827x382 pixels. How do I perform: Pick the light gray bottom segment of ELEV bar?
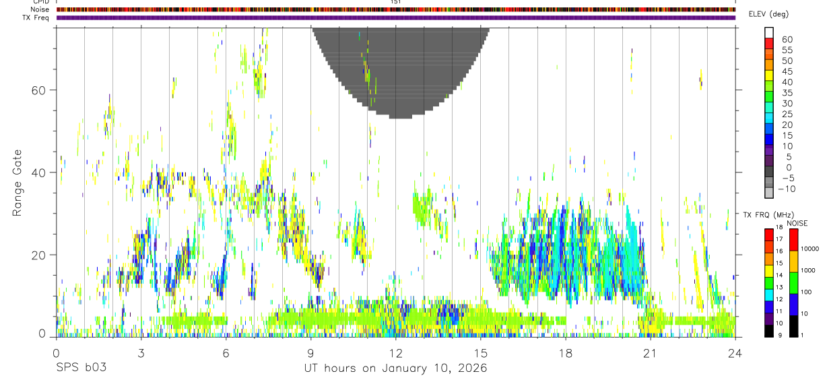point(769,193)
